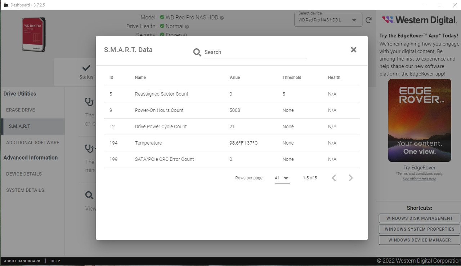Open WINDOWS SYSTEM PROPERTIES shortcut
Screen dimensions: 461x266
420,229
